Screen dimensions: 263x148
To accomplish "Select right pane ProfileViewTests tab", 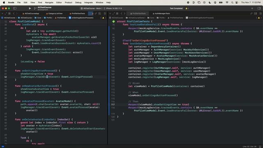I will (138, 14).
